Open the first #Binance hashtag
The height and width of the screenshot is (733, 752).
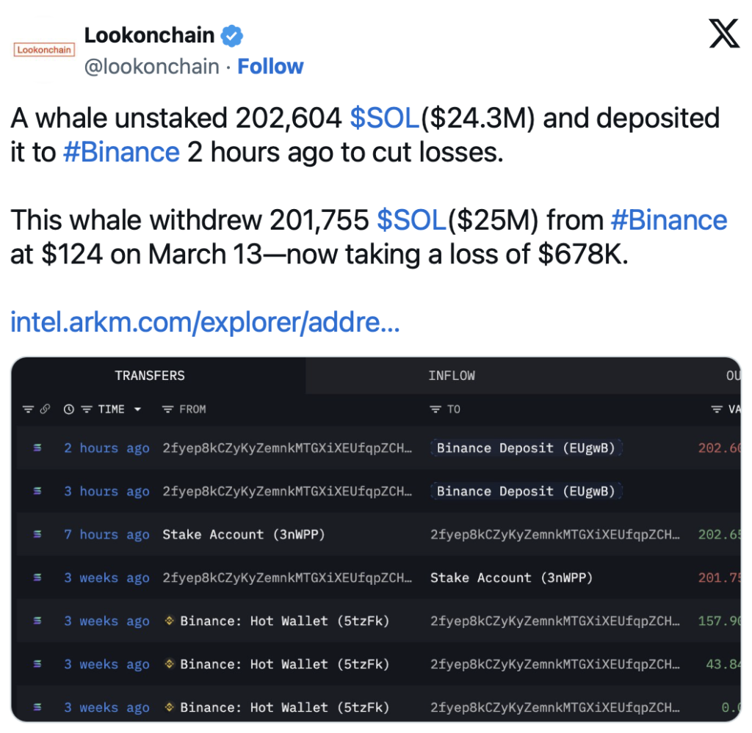pyautogui.click(x=121, y=153)
